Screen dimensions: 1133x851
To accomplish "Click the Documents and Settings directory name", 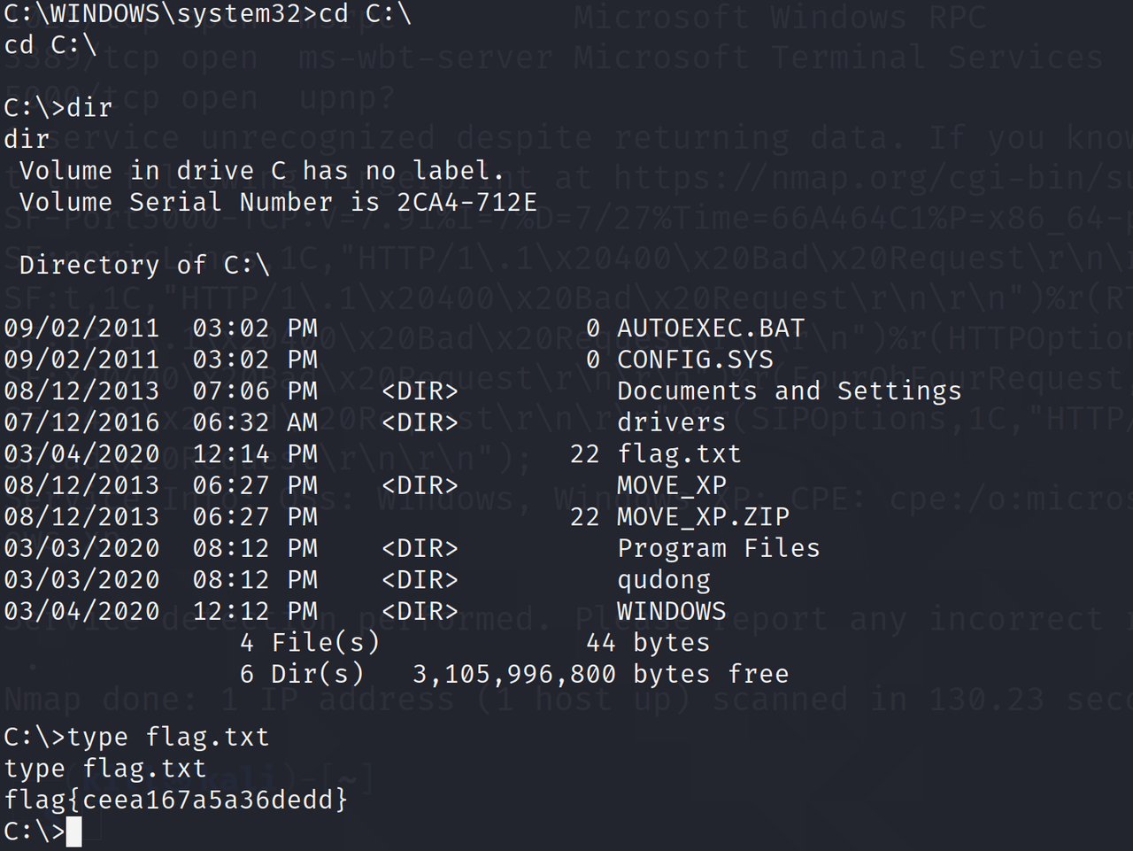I will [x=789, y=391].
